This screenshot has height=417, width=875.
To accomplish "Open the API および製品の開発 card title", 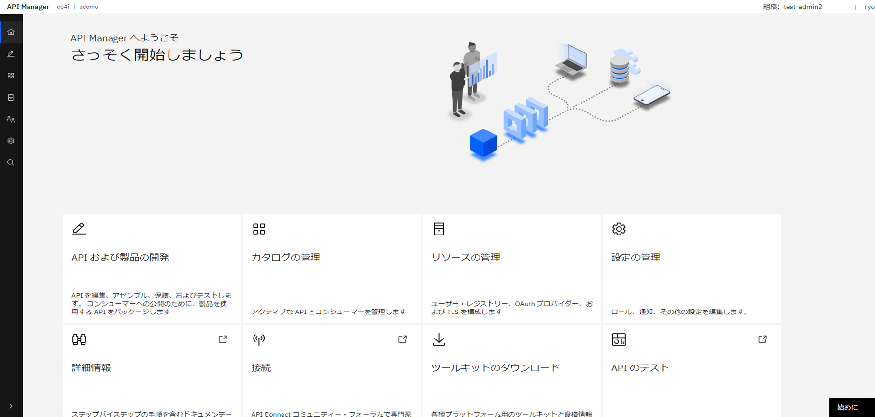I will click(x=120, y=257).
